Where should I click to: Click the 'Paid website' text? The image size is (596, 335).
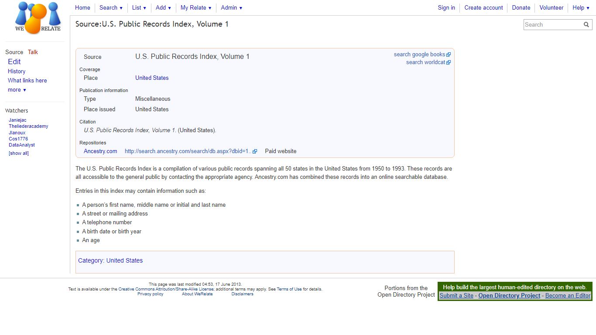tap(281, 151)
